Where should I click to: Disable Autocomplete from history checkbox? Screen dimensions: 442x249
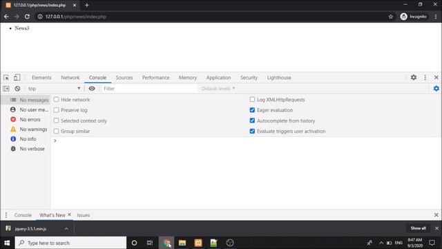[252, 120]
